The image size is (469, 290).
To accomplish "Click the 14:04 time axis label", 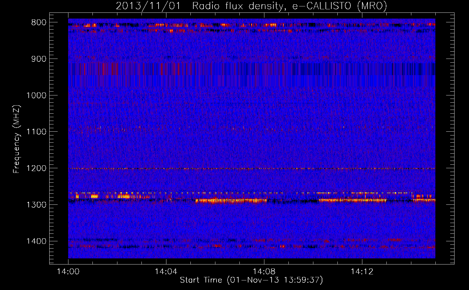I will coord(166,272).
